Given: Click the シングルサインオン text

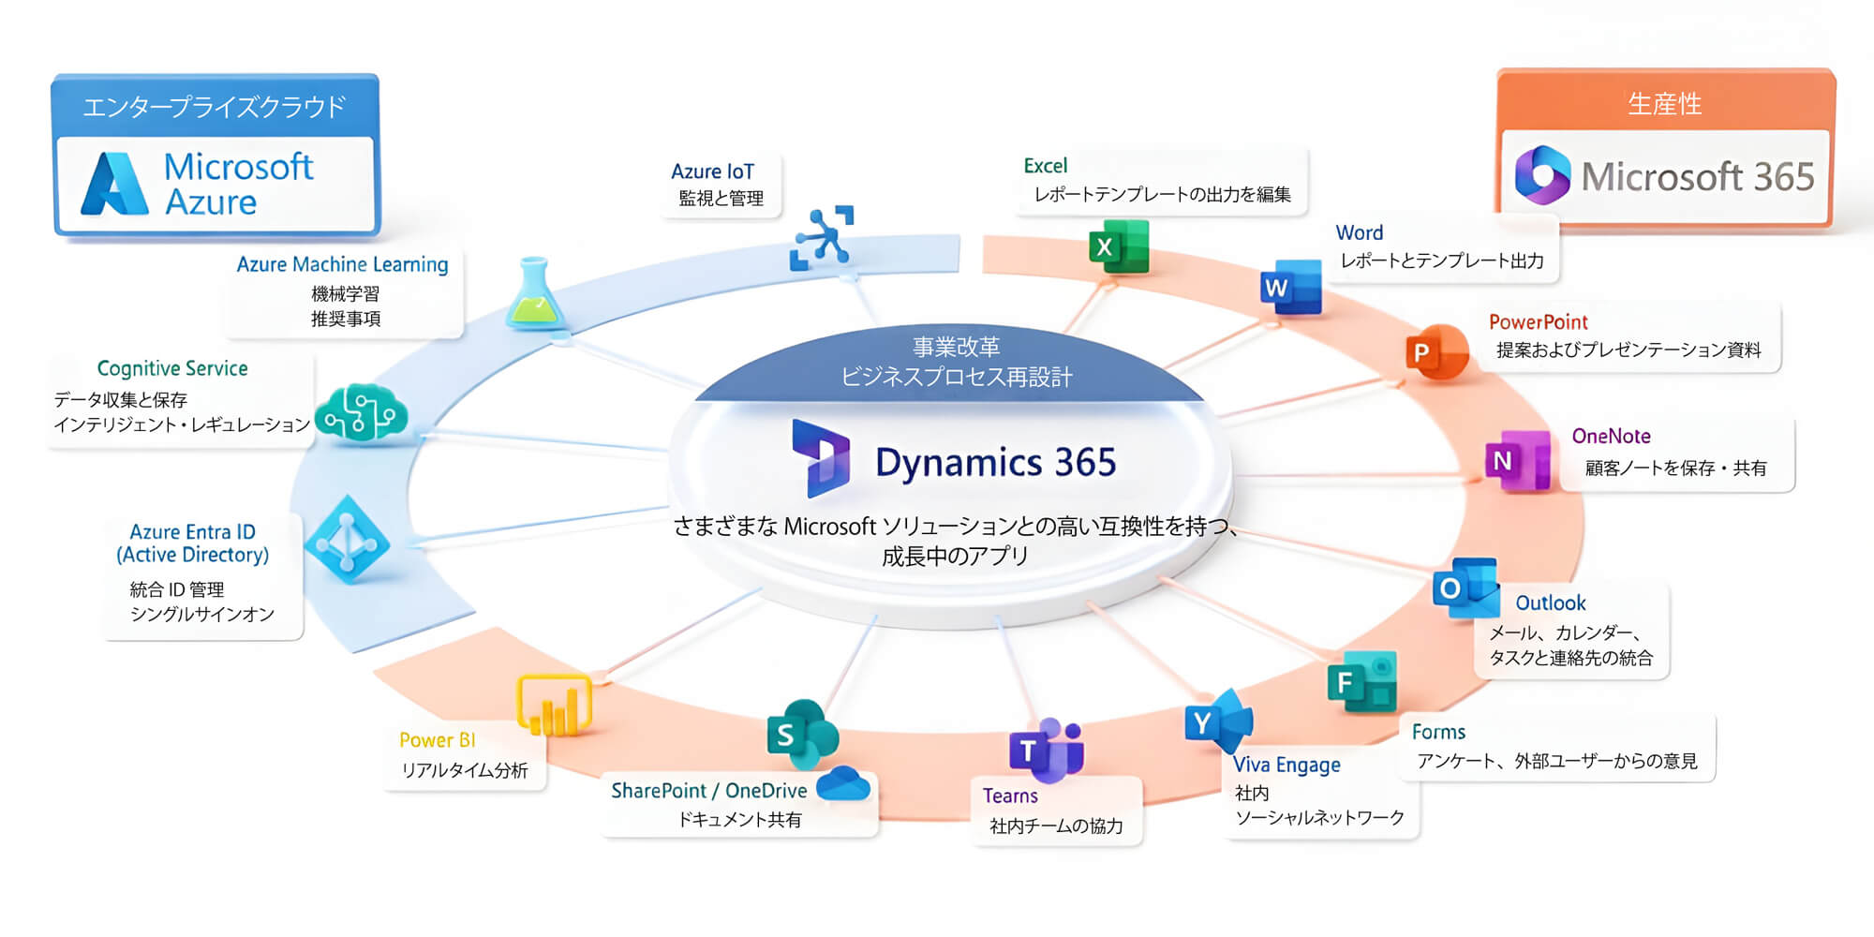Looking at the screenshot, I should point(201,614).
